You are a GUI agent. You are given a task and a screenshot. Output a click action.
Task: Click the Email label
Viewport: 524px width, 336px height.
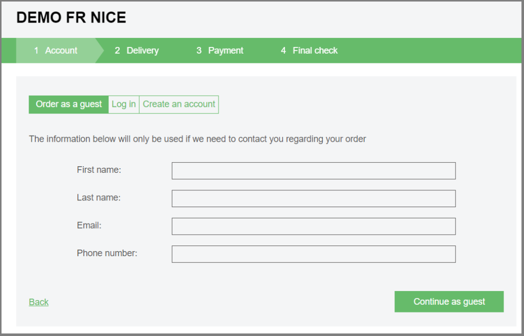[x=89, y=226]
